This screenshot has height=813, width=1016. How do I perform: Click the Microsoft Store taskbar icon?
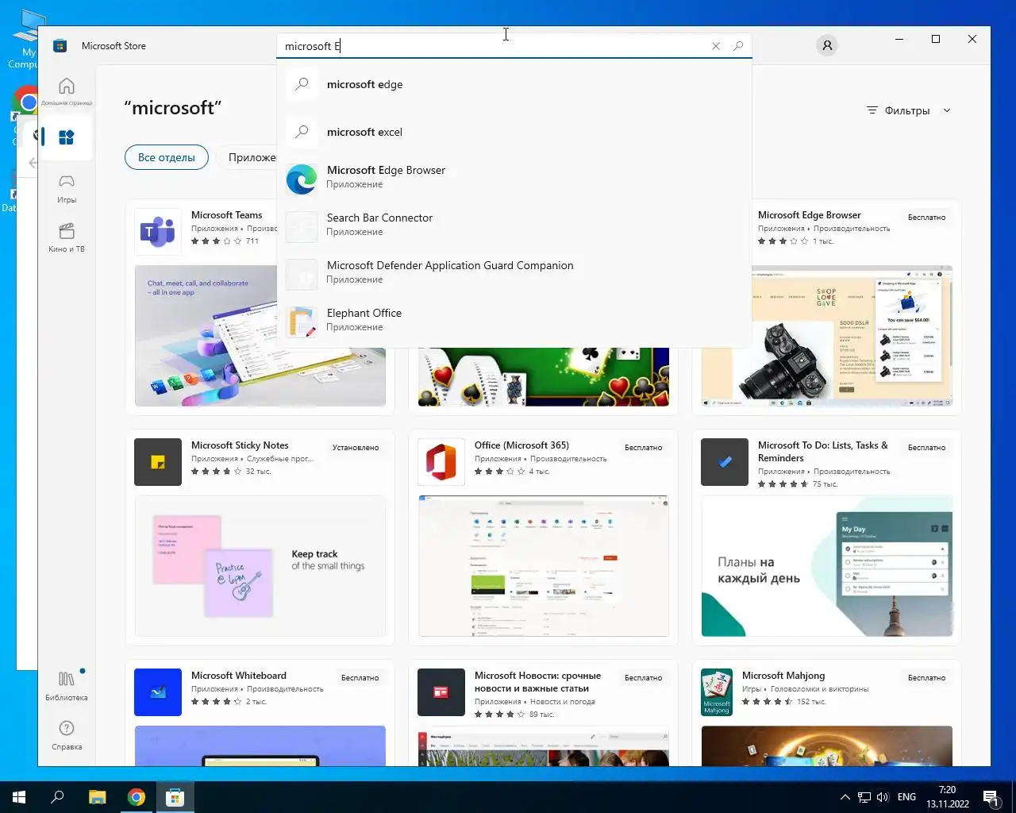(175, 797)
